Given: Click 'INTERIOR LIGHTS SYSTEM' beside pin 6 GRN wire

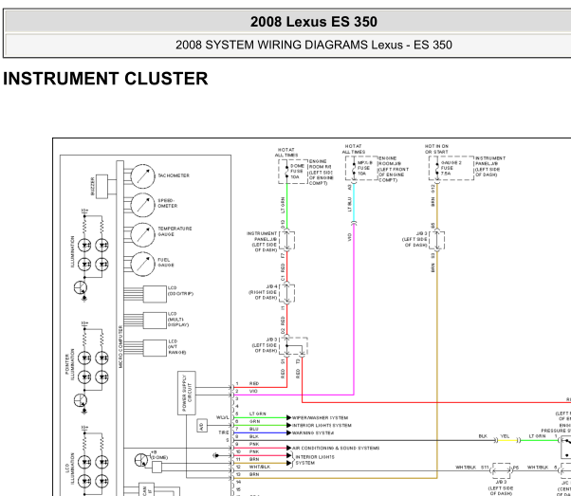Looking at the screenshot, I should 322,426.
